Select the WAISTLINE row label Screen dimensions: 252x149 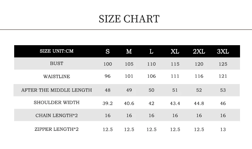[57, 77]
